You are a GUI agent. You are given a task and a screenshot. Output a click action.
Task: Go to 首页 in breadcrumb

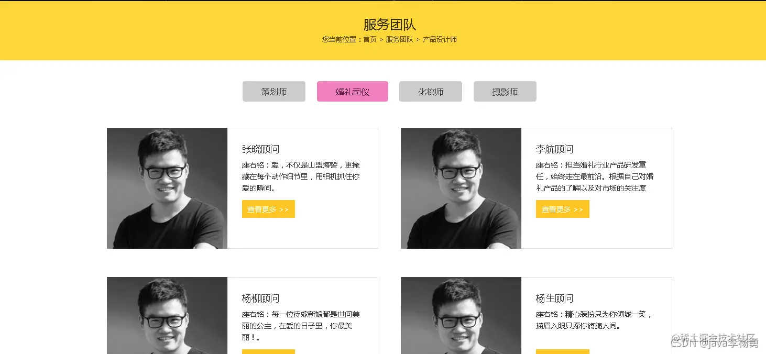tap(370, 39)
